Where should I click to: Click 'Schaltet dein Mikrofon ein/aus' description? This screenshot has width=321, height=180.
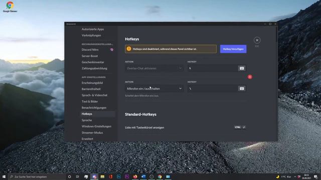[142, 95]
